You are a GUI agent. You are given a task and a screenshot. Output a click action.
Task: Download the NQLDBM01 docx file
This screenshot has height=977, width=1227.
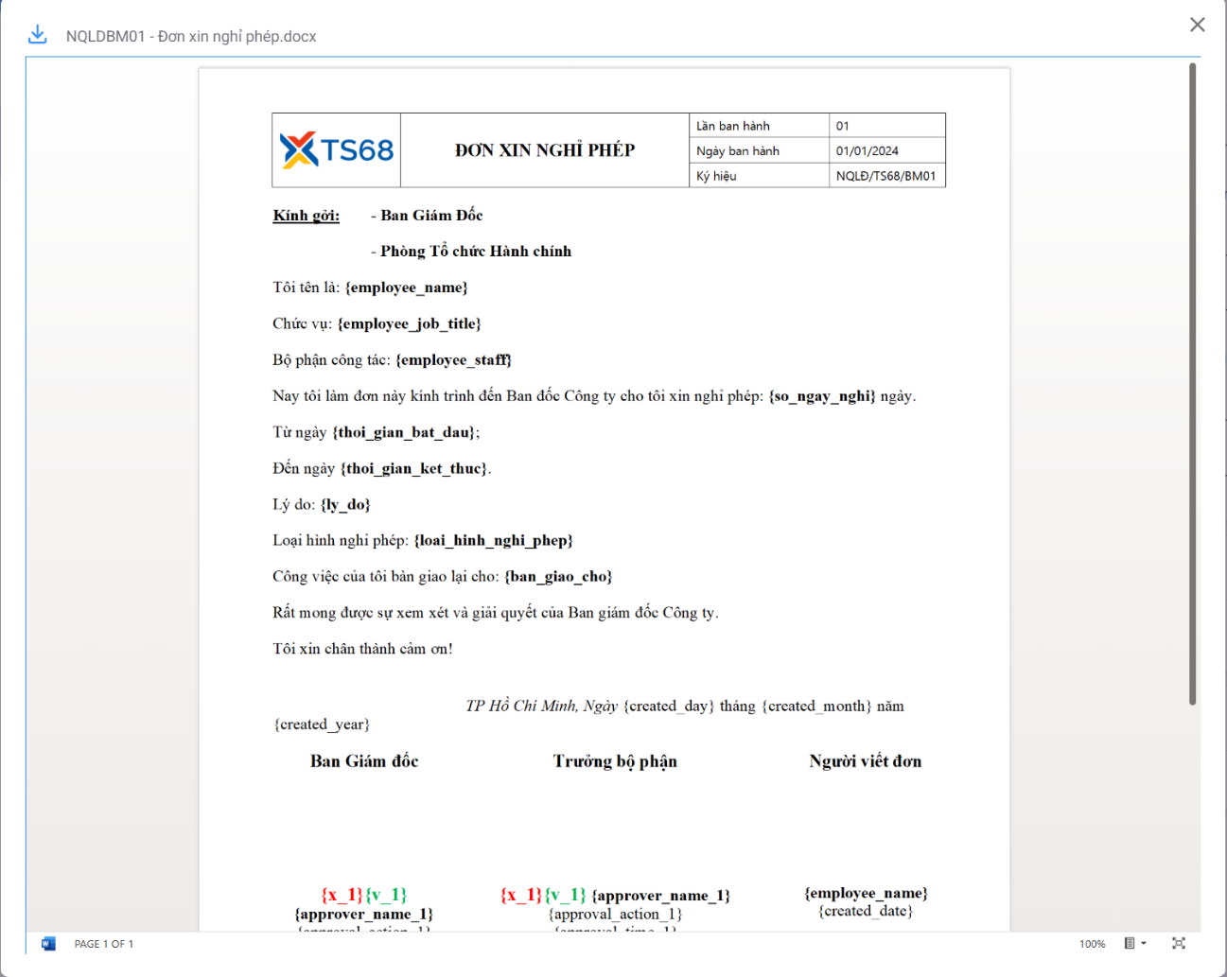(37, 35)
